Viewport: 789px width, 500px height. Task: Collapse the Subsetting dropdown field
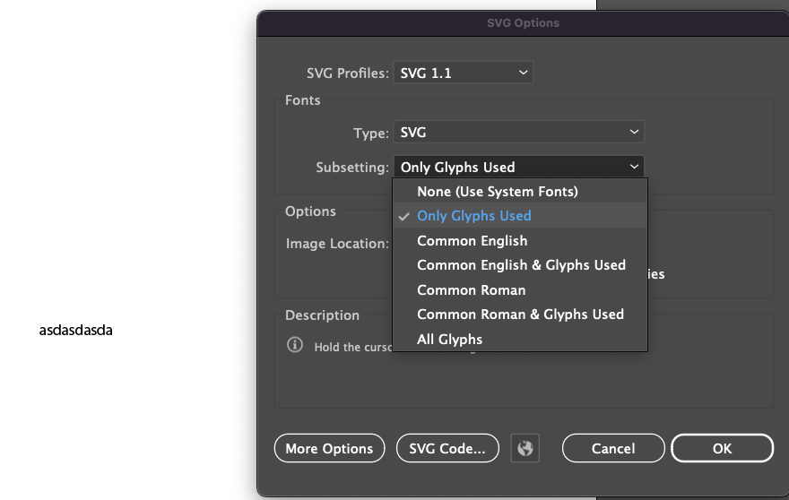click(x=518, y=167)
